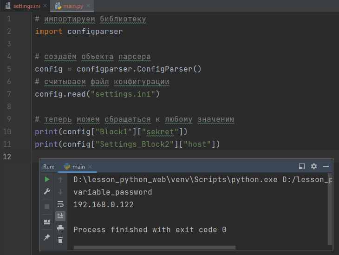
Task: Click the 'settings.ini' string in code
Action: (x=123, y=94)
